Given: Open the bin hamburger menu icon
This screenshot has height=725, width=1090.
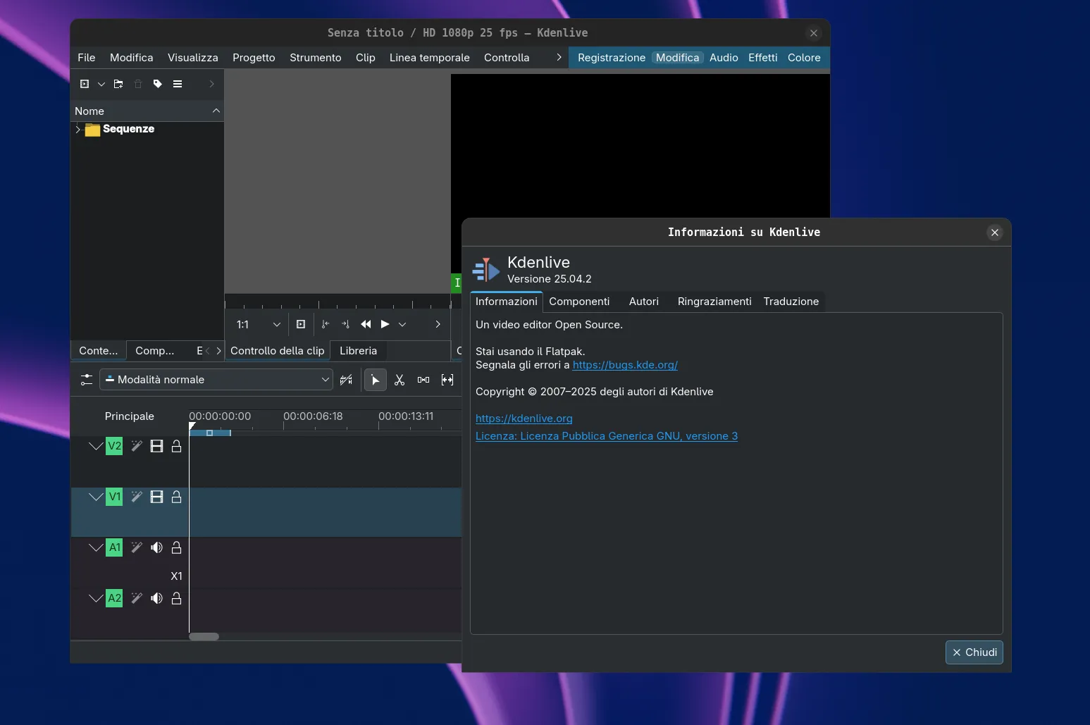Looking at the screenshot, I should coord(178,84).
